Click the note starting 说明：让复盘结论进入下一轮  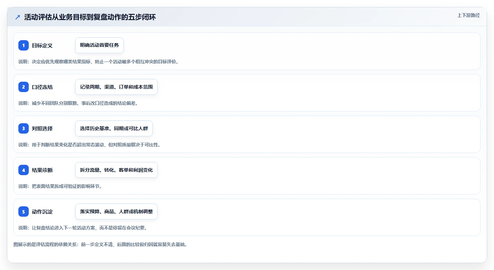[83, 228]
